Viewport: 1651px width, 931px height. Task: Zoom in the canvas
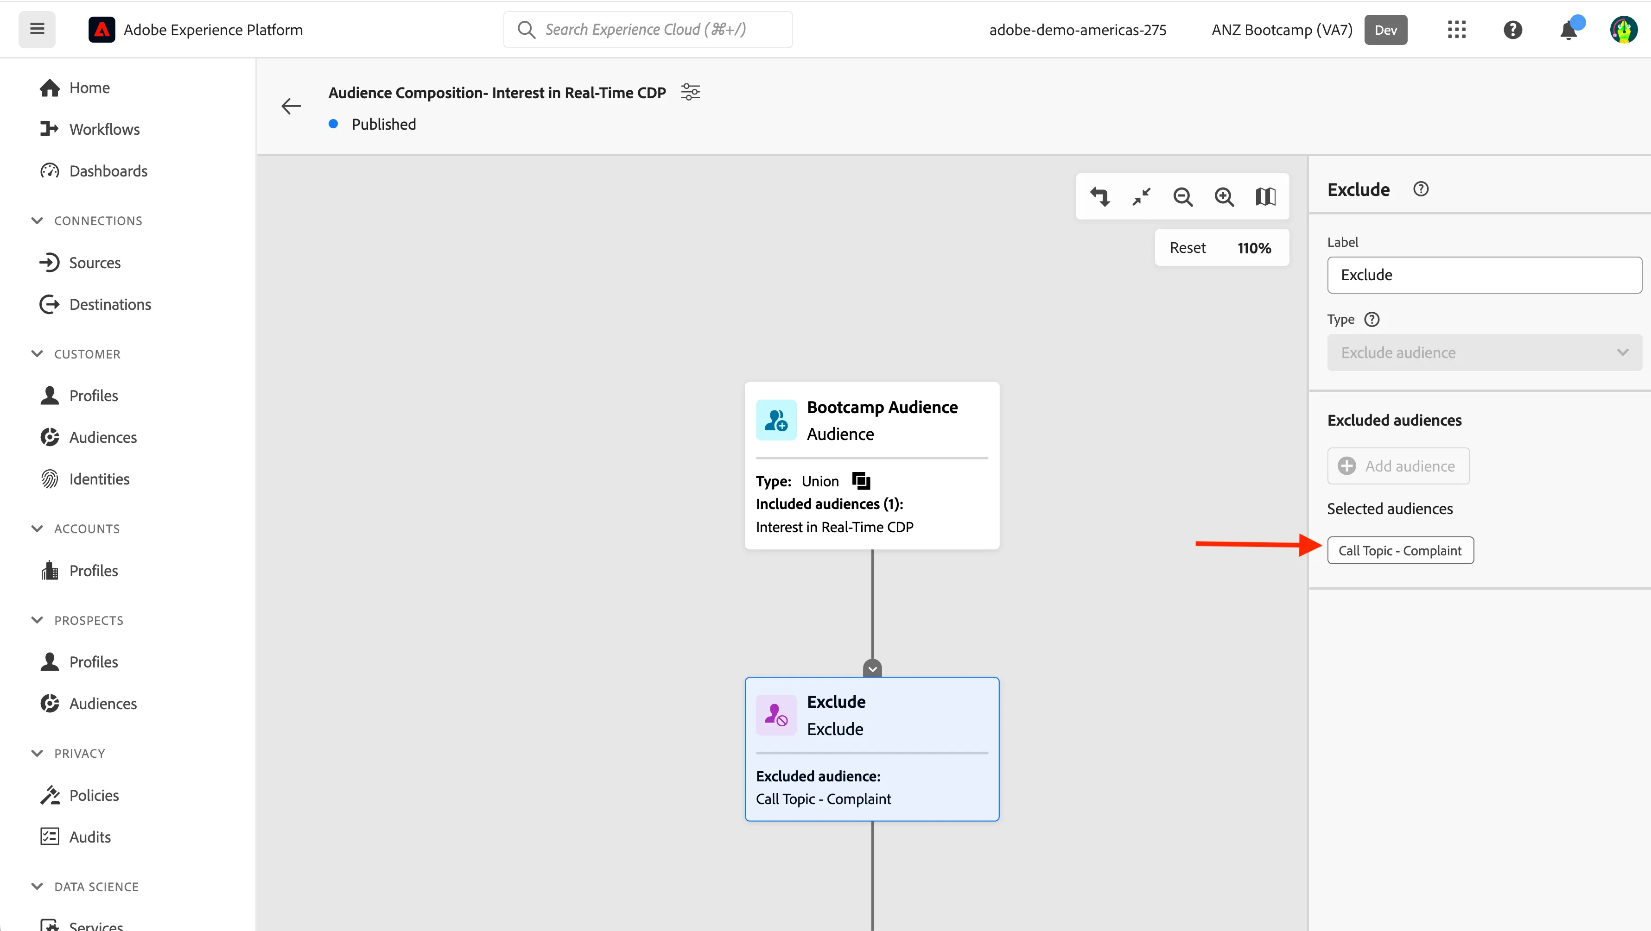tap(1224, 196)
